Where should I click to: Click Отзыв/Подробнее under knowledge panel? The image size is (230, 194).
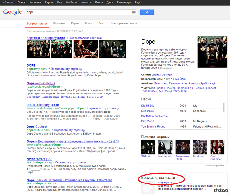[214, 165]
